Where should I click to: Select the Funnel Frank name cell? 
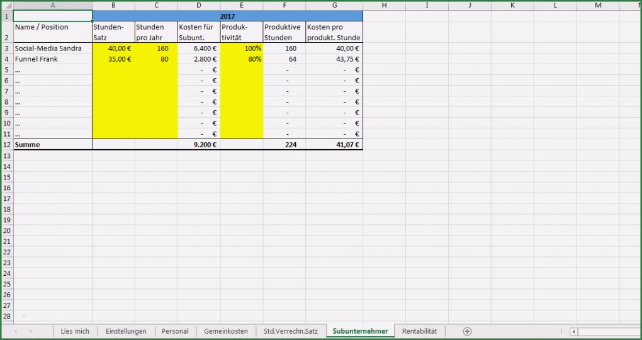pyautogui.click(x=52, y=59)
